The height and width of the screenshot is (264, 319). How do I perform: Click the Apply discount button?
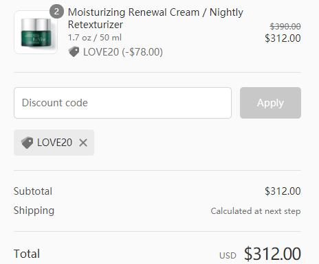[270, 103]
